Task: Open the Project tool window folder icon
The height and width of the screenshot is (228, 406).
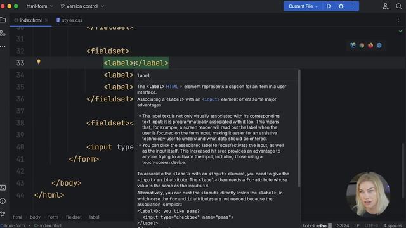Action: click(x=3, y=20)
